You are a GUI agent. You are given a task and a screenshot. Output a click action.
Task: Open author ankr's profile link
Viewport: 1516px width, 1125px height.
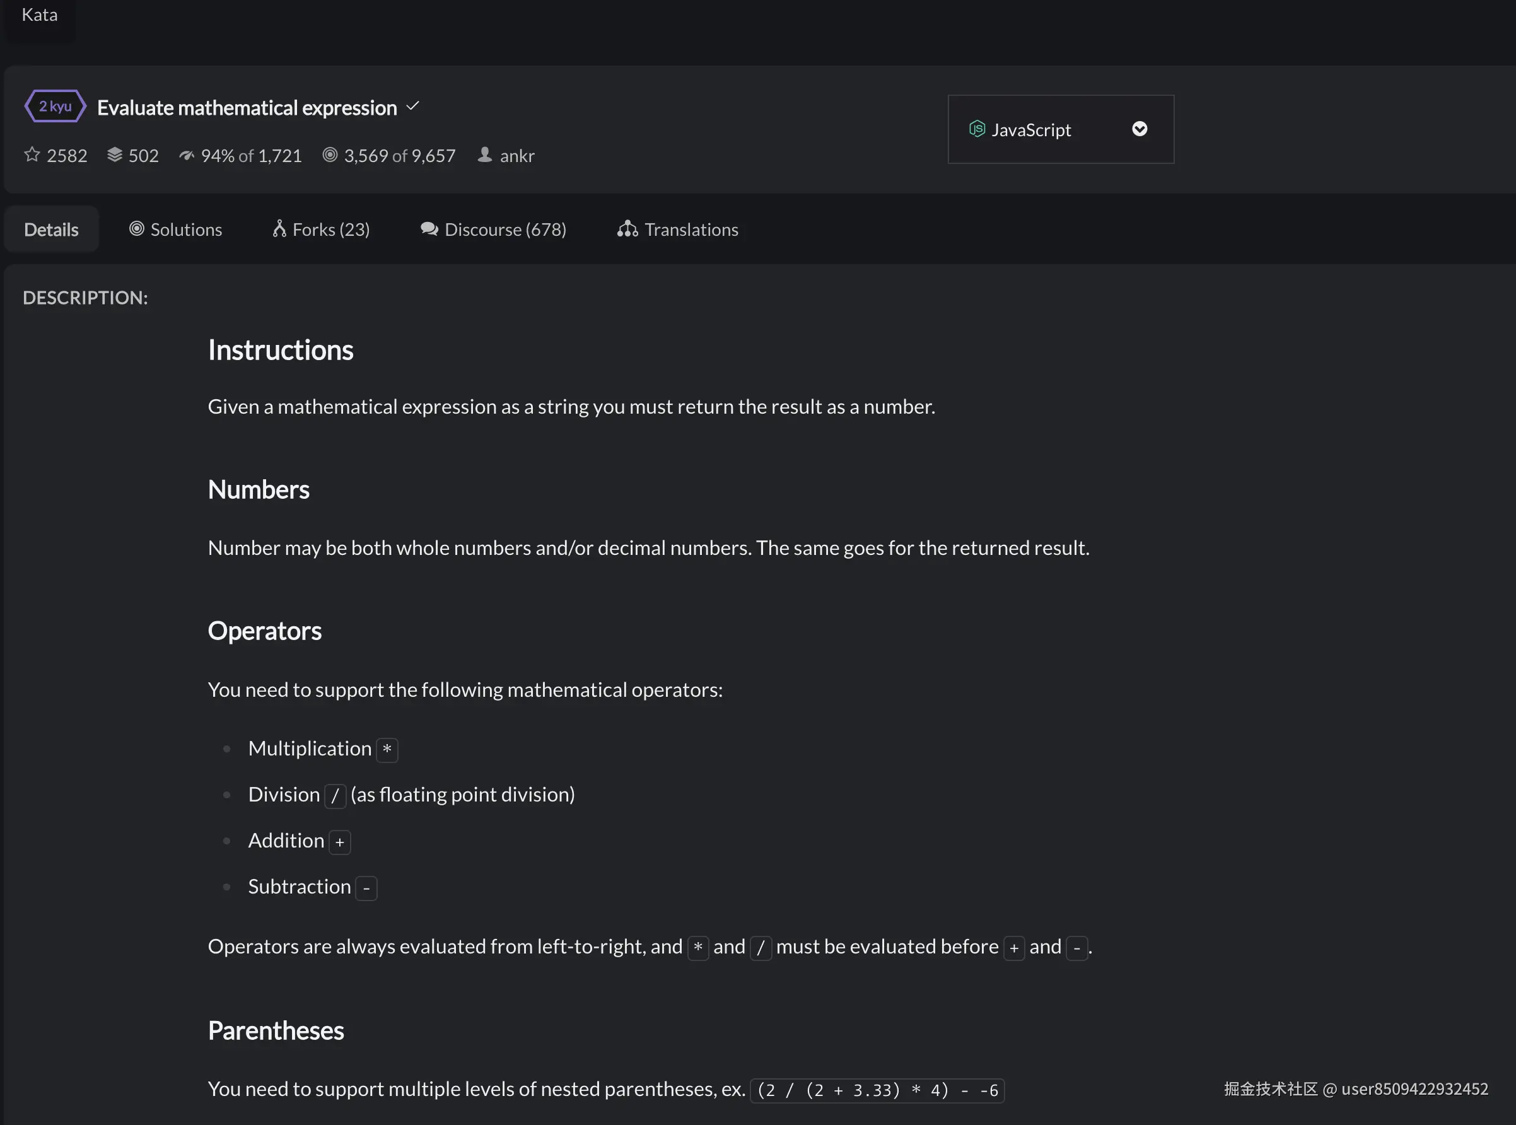(x=517, y=156)
